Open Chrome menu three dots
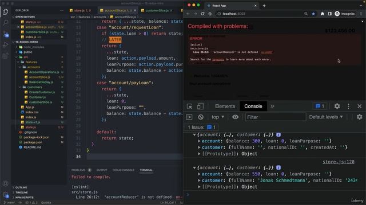Viewport: 366px width, 205px height. click(x=361, y=14)
